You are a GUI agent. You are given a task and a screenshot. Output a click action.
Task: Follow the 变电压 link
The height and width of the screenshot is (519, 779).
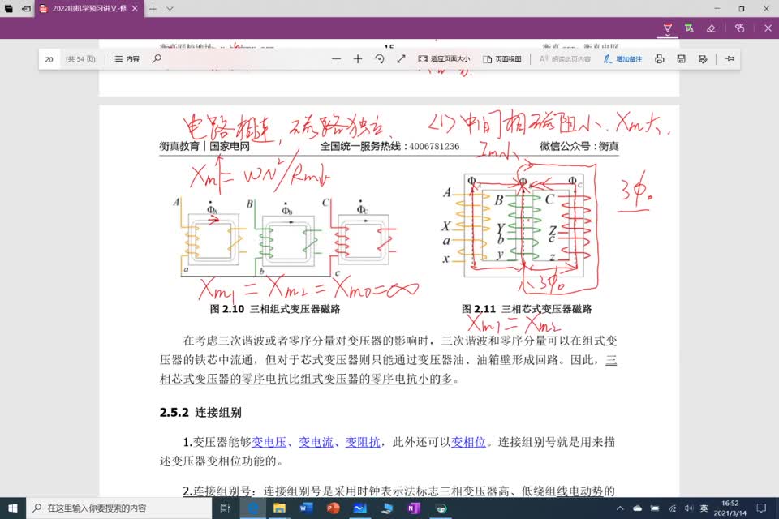(269, 442)
